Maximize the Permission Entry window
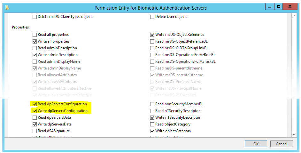The width and height of the screenshot is (301, 153). (278, 6)
